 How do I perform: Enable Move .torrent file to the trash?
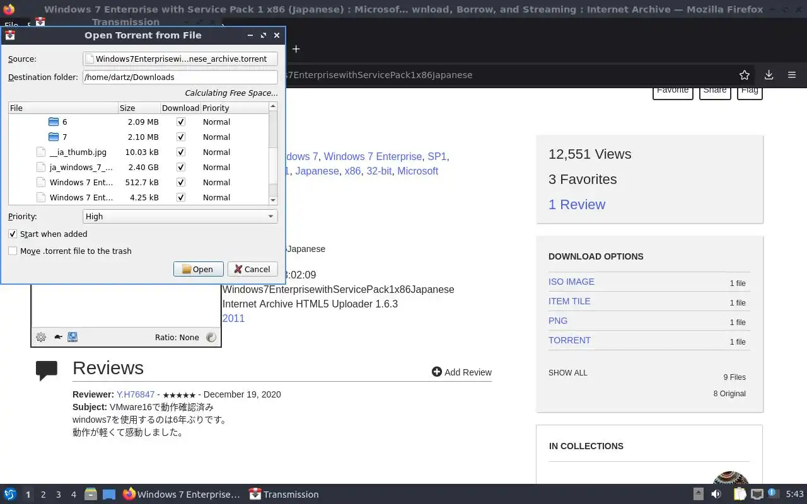[13, 251]
